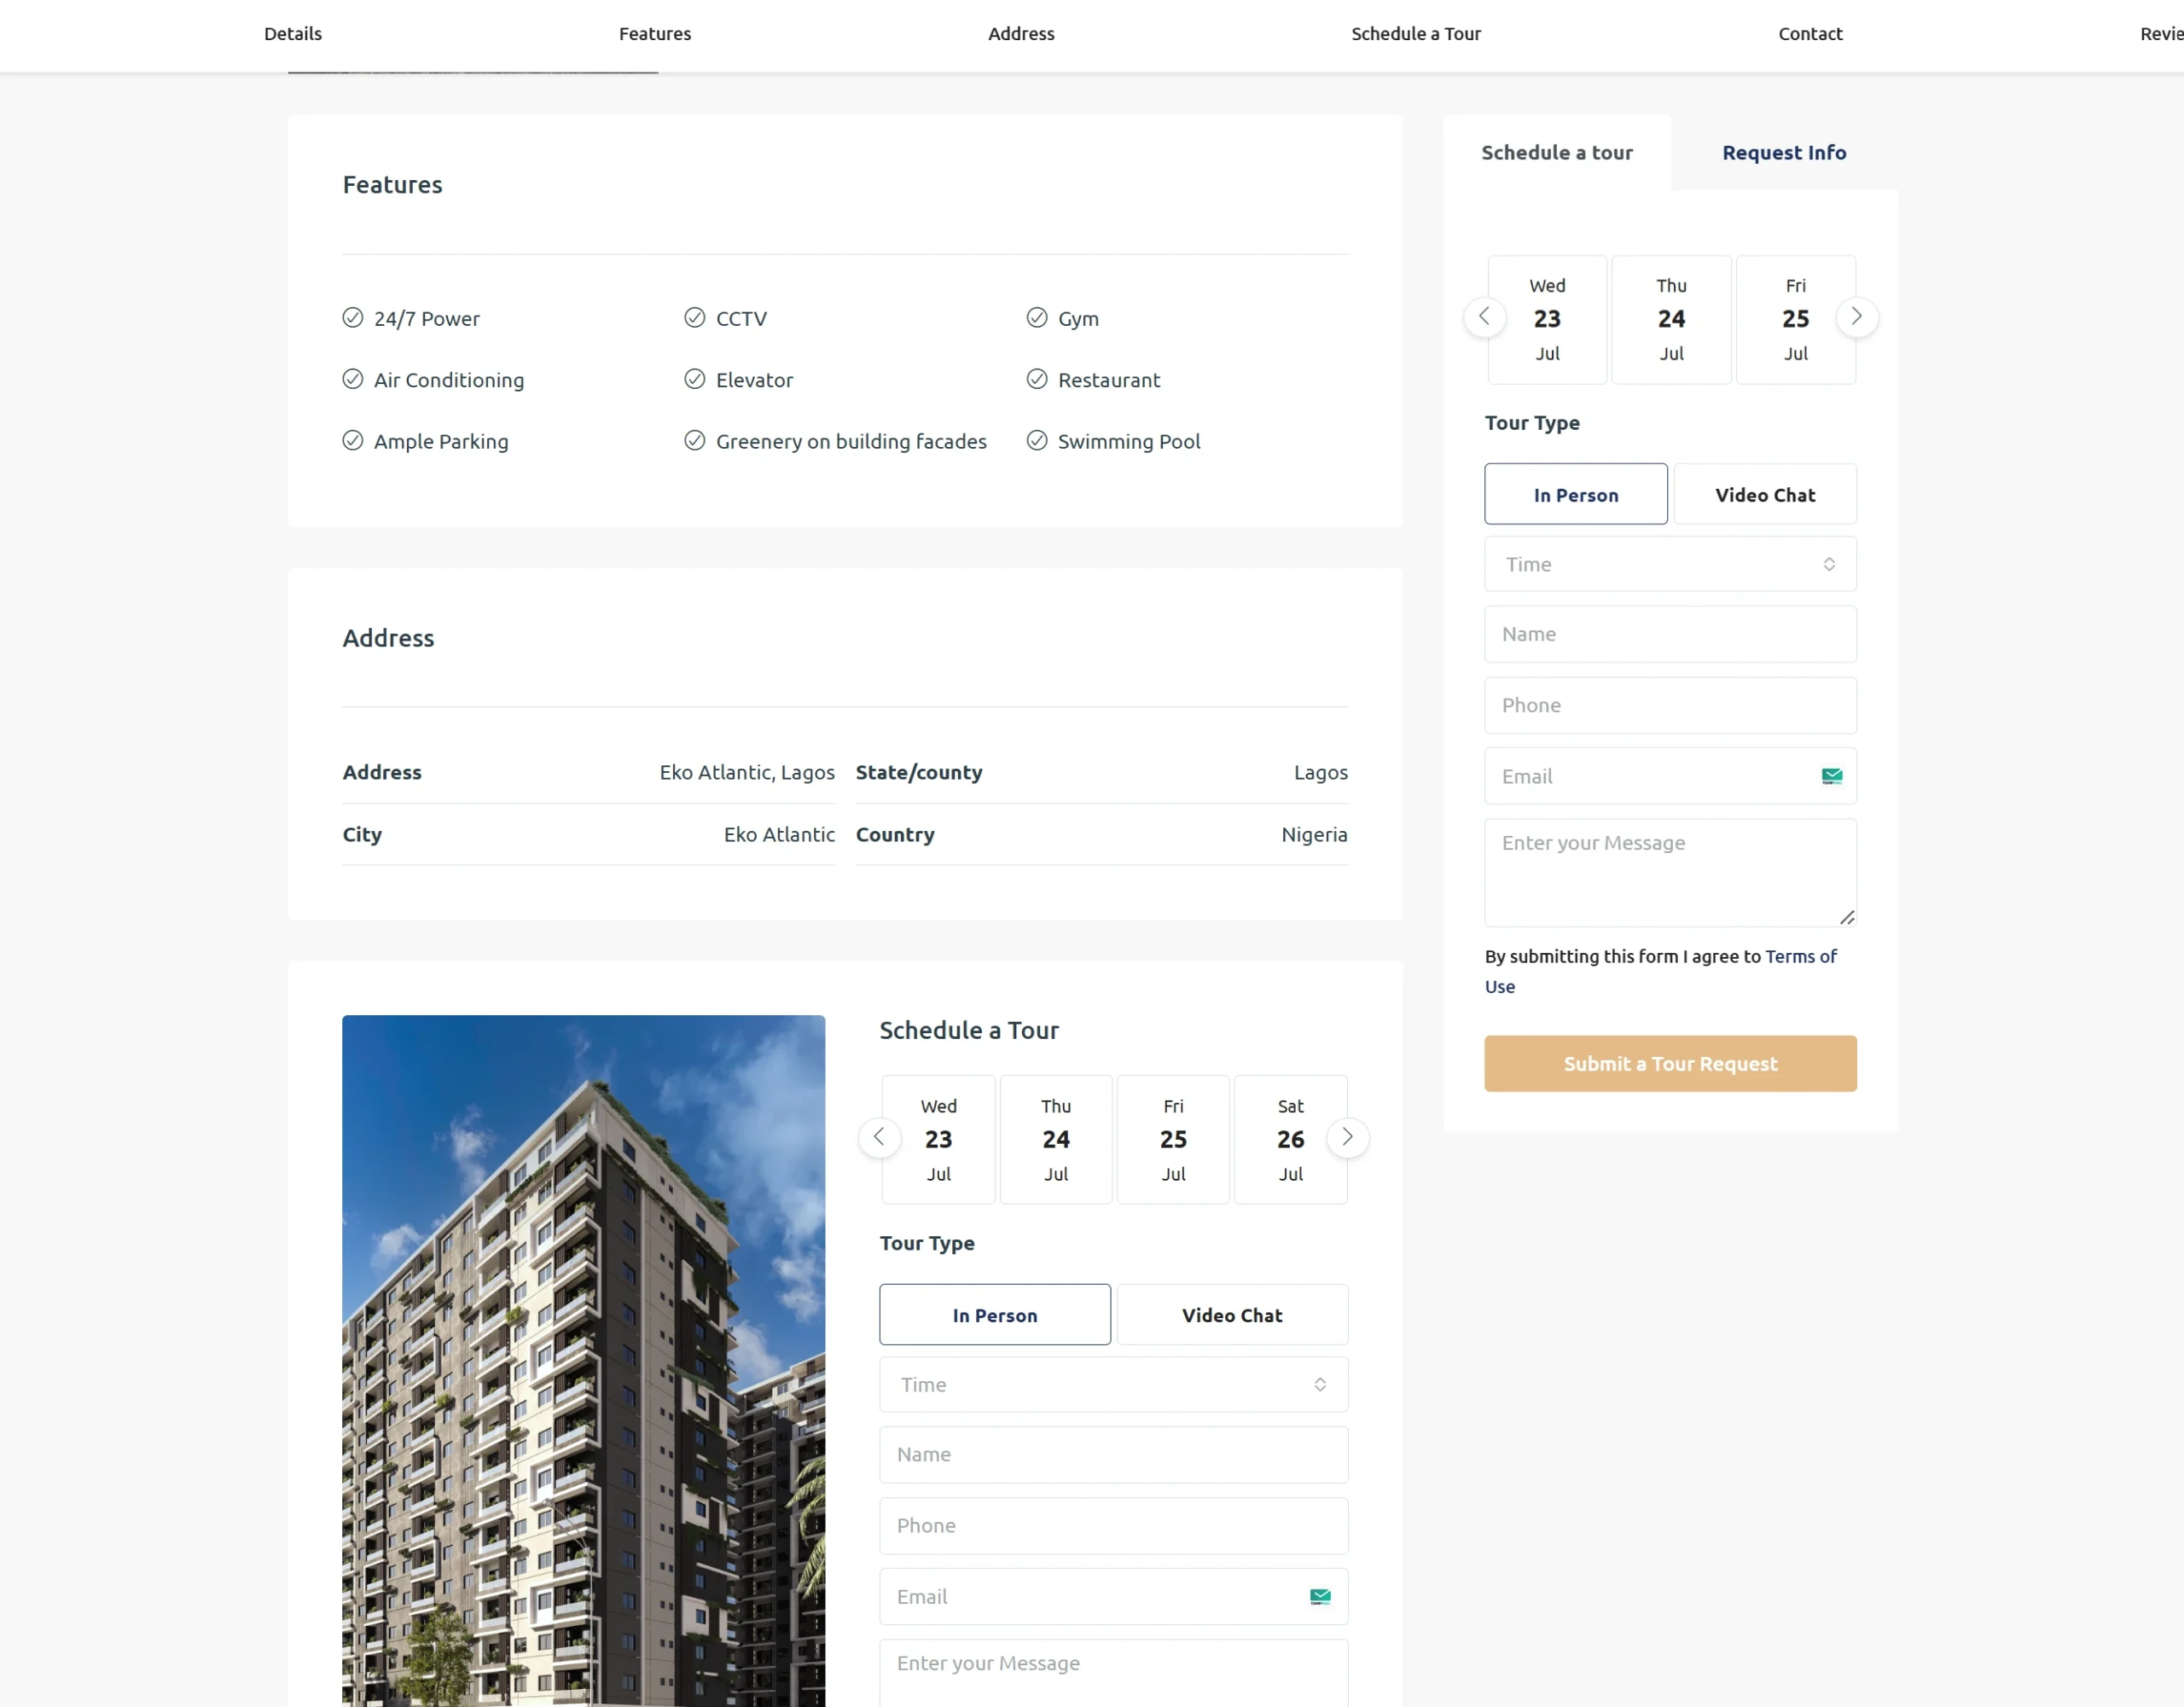Image resolution: width=2184 pixels, height=1707 pixels.
Task: Open the Time dropdown in sidebar form
Action: 1669,564
